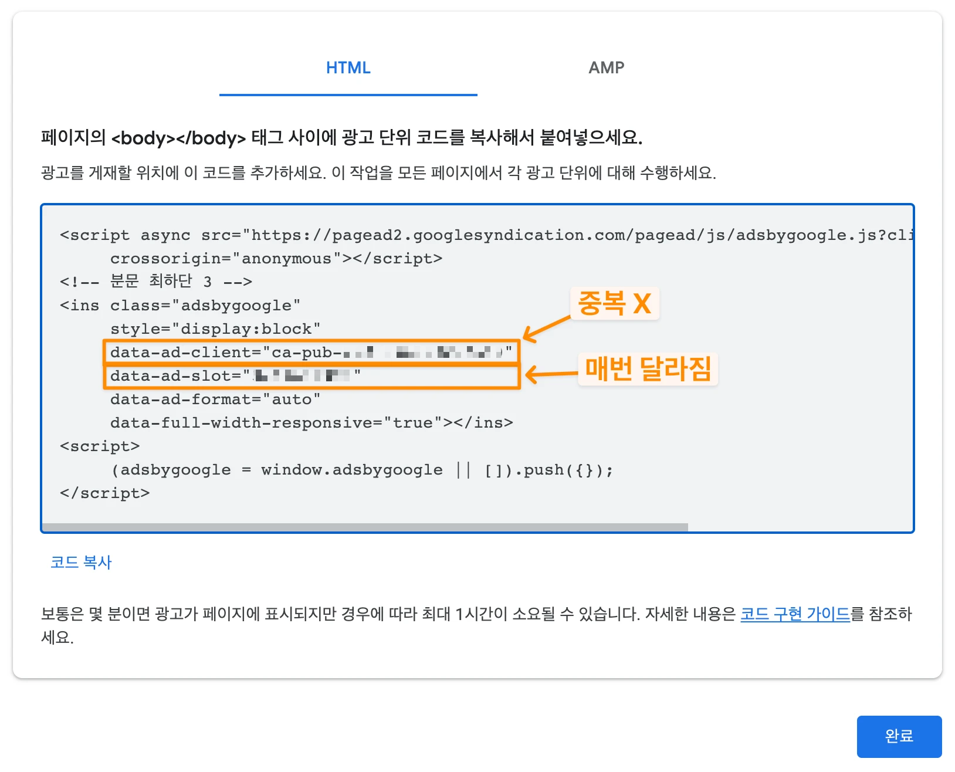Switch to the AMP tab

point(606,67)
